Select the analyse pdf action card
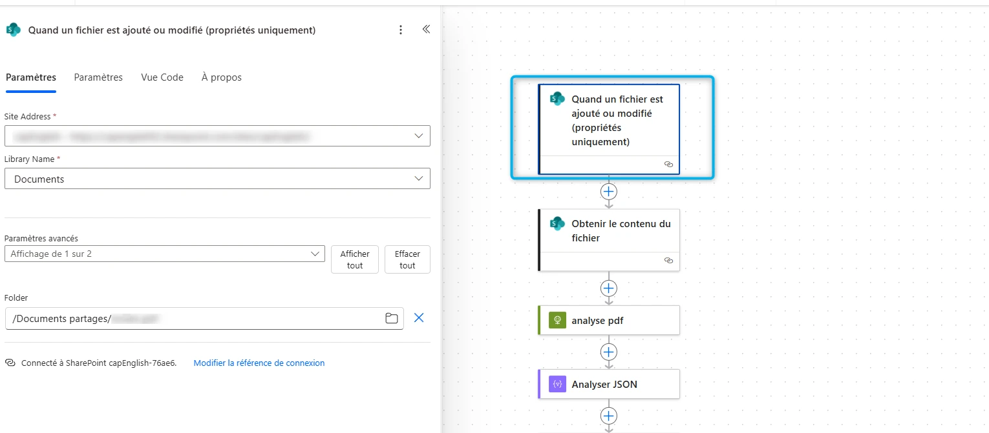 pyautogui.click(x=609, y=320)
